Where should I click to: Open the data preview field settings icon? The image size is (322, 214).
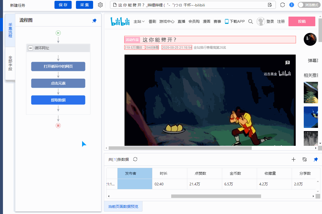click(x=305, y=159)
